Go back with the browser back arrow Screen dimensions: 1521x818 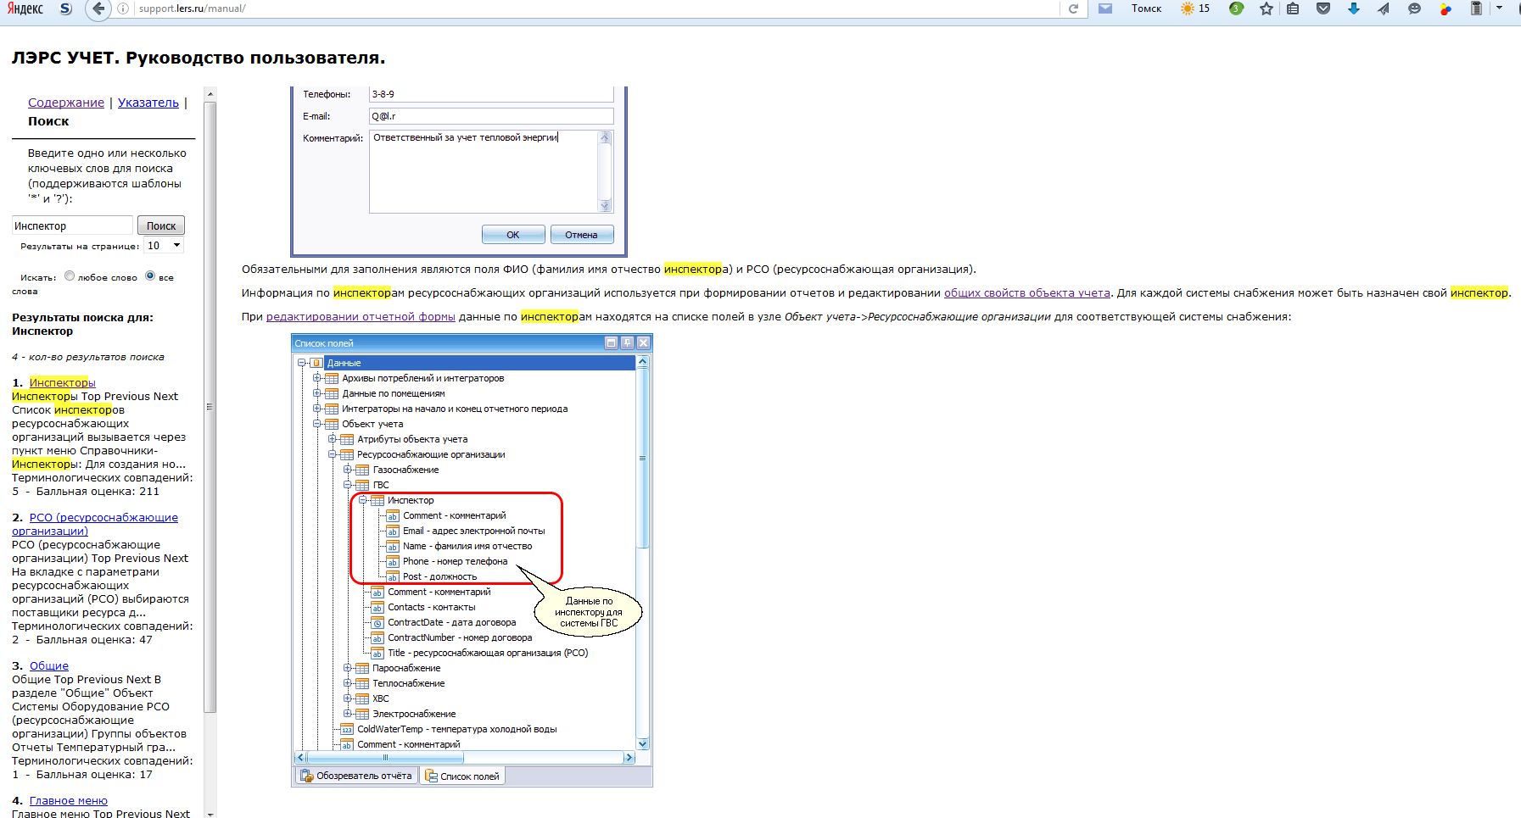pos(99,8)
